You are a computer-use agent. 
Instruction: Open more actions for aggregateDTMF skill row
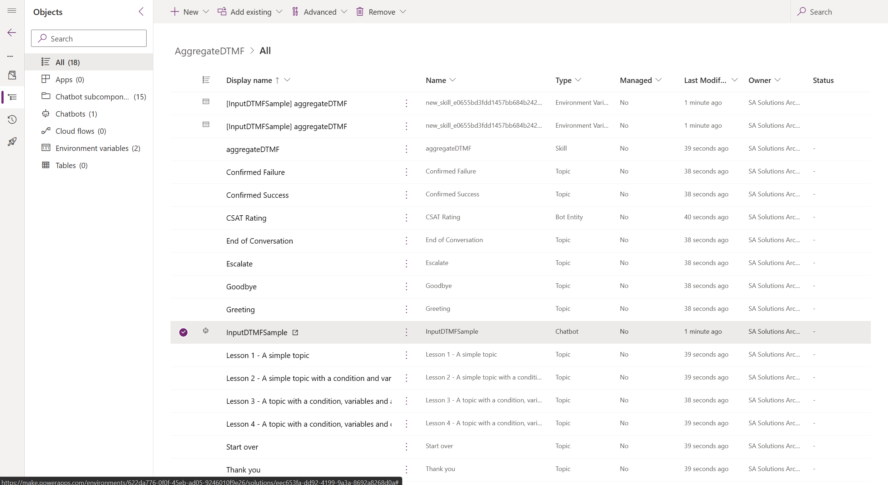pyautogui.click(x=406, y=149)
